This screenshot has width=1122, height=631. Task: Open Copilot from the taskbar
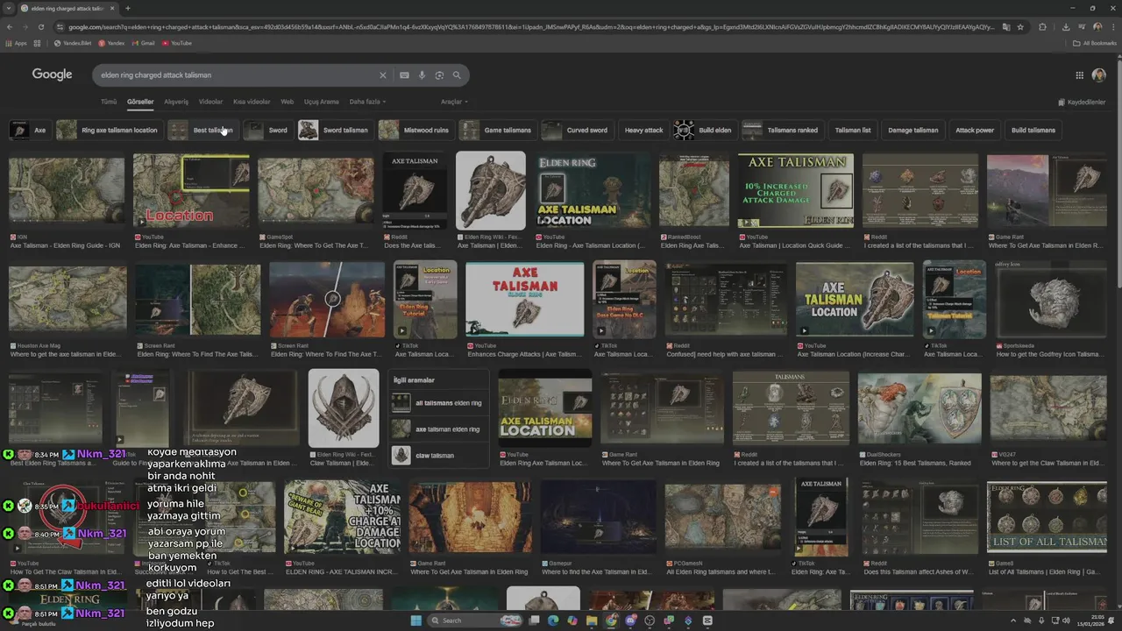tap(572, 620)
